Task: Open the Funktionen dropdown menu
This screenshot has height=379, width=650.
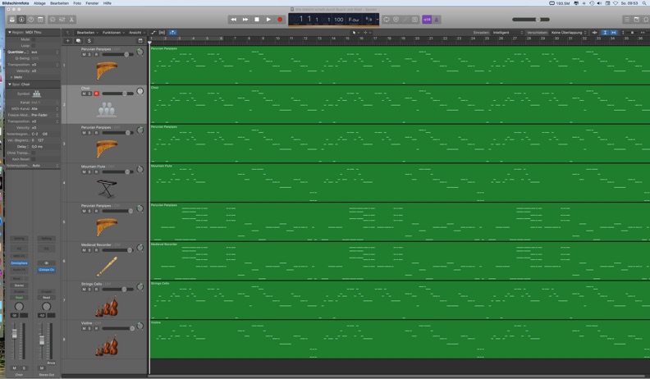Action: [x=113, y=32]
